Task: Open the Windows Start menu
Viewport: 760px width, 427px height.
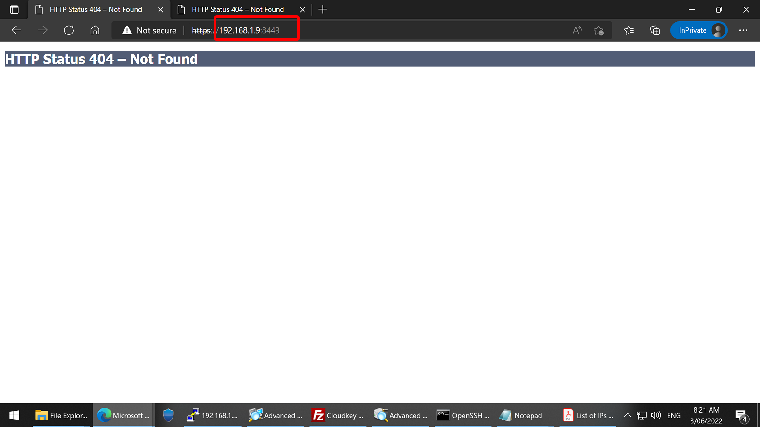Action: tap(14, 415)
